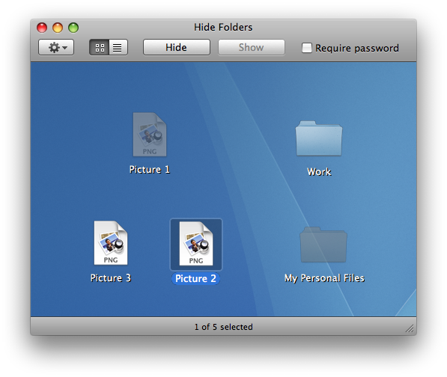This screenshot has width=447, height=377.
Task: Minimize window with the yellow button
Action: click(x=58, y=28)
